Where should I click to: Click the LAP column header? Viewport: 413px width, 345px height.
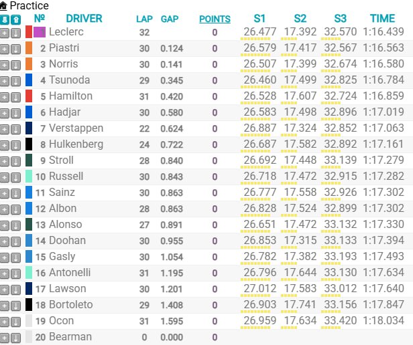tap(143, 19)
